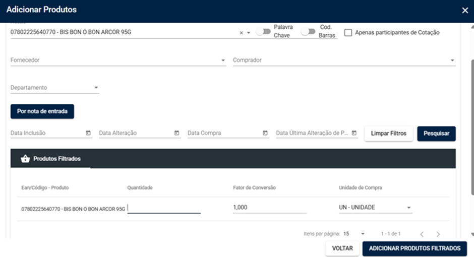Image resolution: width=474 pixels, height=257 pixels.
Task: Clear the selected product with the X
Action: coord(241,33)
